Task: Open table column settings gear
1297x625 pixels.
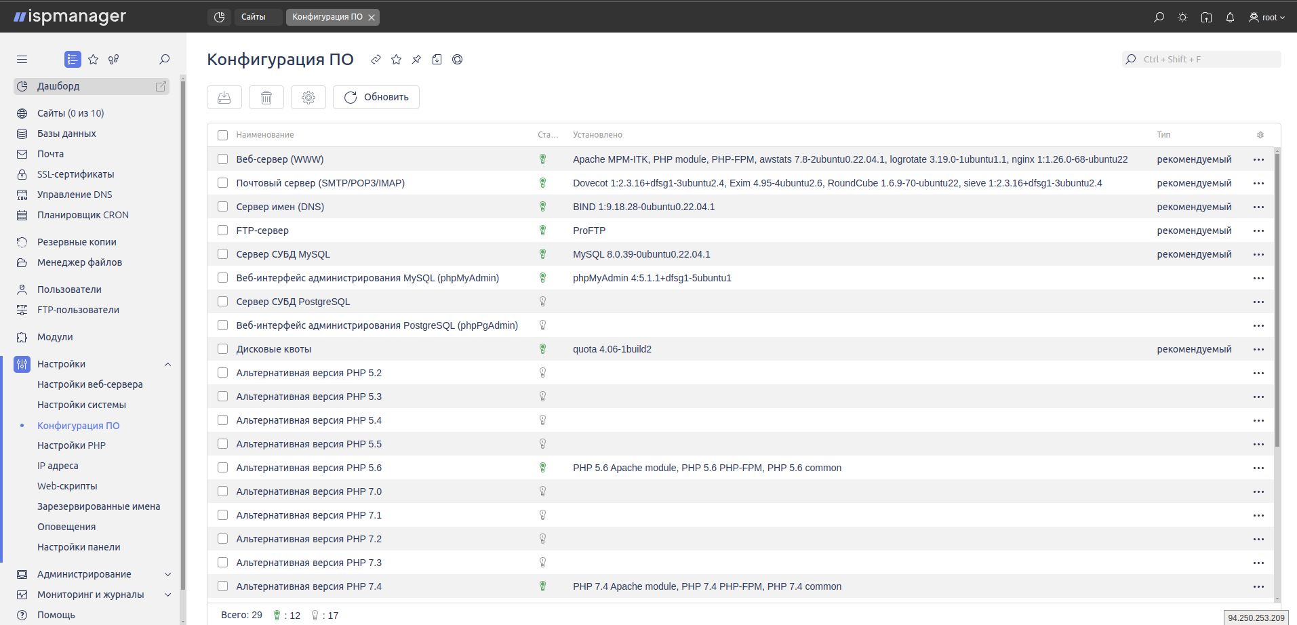Action: 1260,135
